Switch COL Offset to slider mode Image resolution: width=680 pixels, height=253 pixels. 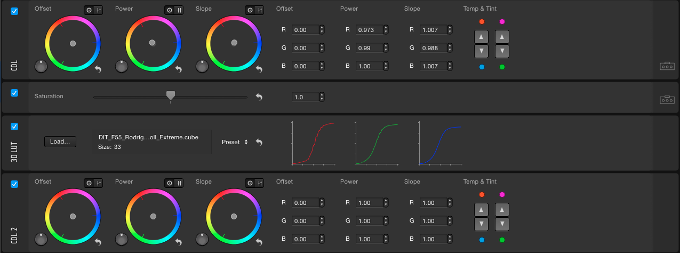[99, 10]
